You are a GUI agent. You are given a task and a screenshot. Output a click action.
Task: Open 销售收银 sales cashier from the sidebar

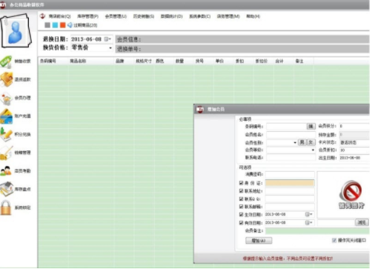pyautogui.click(x=7, y=62)
